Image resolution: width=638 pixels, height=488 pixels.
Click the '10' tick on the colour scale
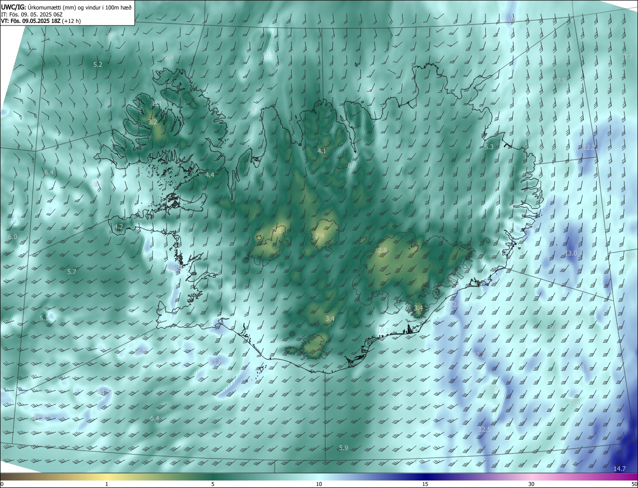point(319,484)
